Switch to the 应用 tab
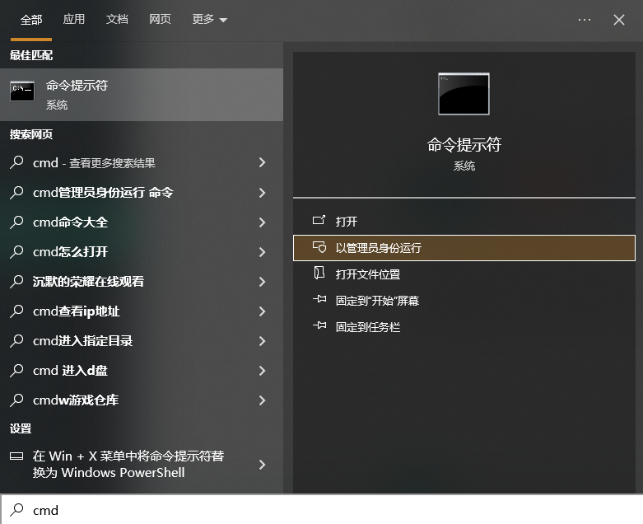The image size is (643, 524). click(74, 19)
